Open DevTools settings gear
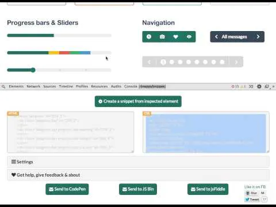The image size is (276, 207). (x=259, y=86)
